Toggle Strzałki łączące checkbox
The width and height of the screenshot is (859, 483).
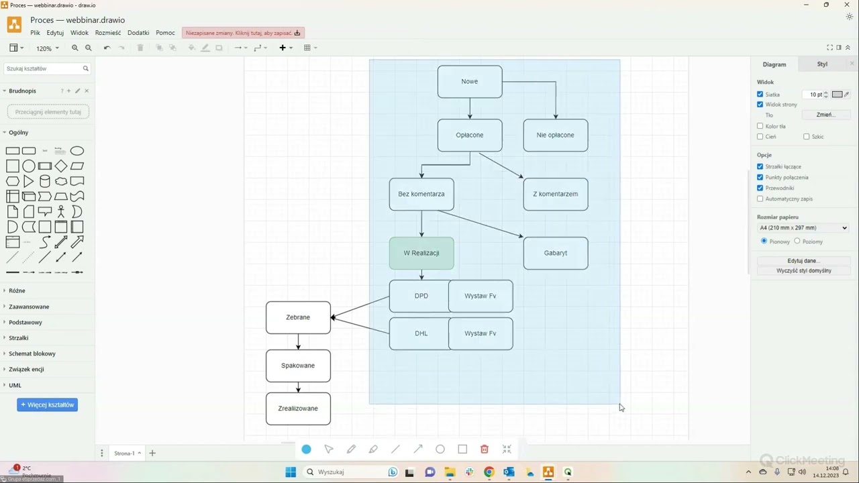(760, 166)
